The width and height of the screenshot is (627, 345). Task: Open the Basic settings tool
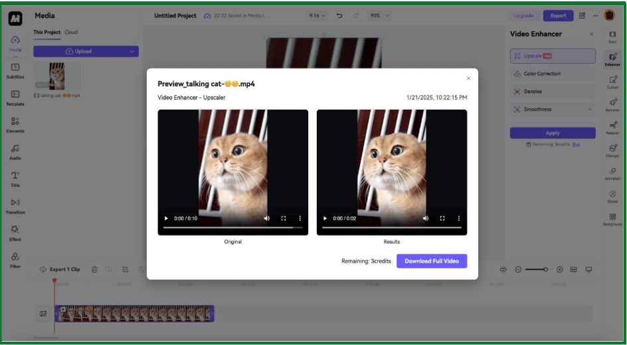coord(612,37)
